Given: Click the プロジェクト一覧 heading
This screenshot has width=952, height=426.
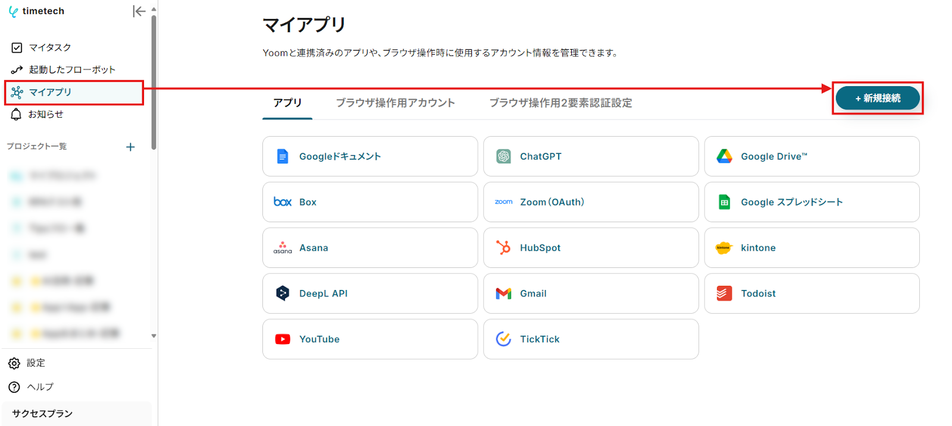Looking at the screenshot, I should point(37,146).
